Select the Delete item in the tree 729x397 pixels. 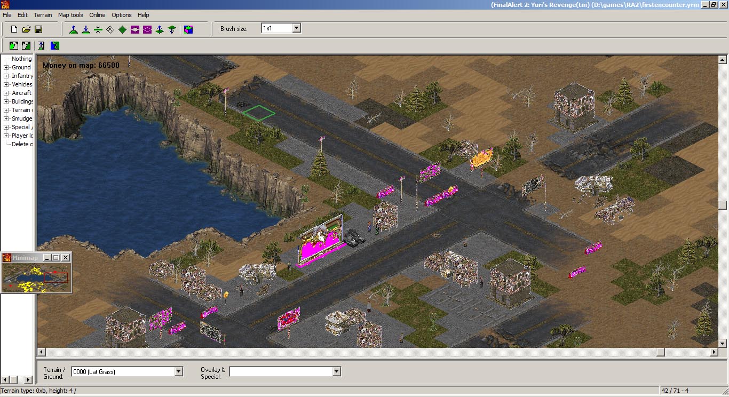pos(22,145)
